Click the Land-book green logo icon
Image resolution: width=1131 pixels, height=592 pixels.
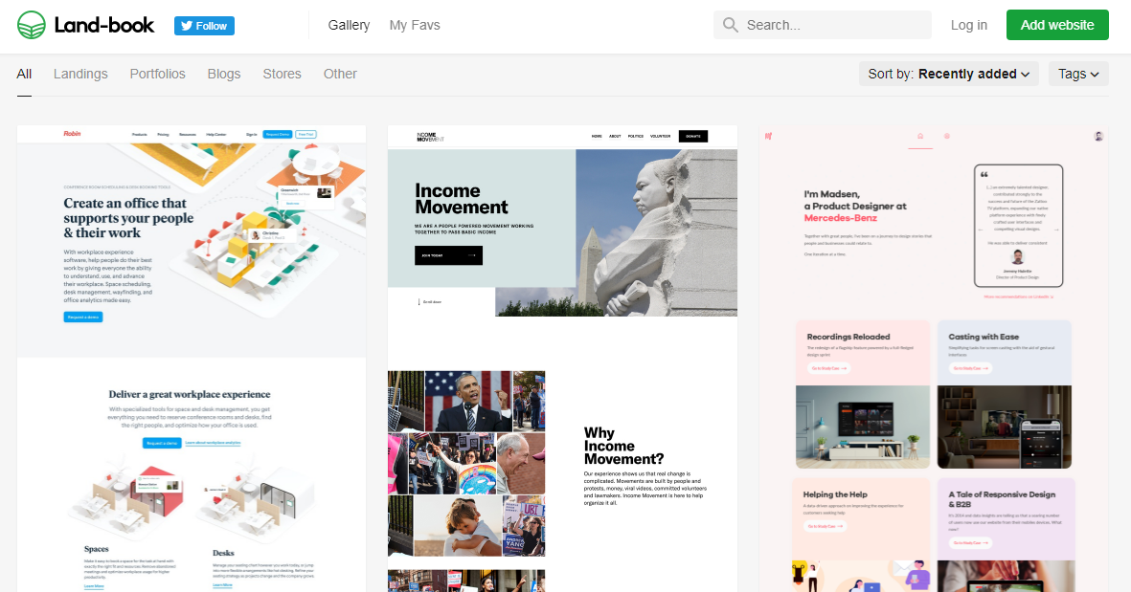click(x=32, y=25)
